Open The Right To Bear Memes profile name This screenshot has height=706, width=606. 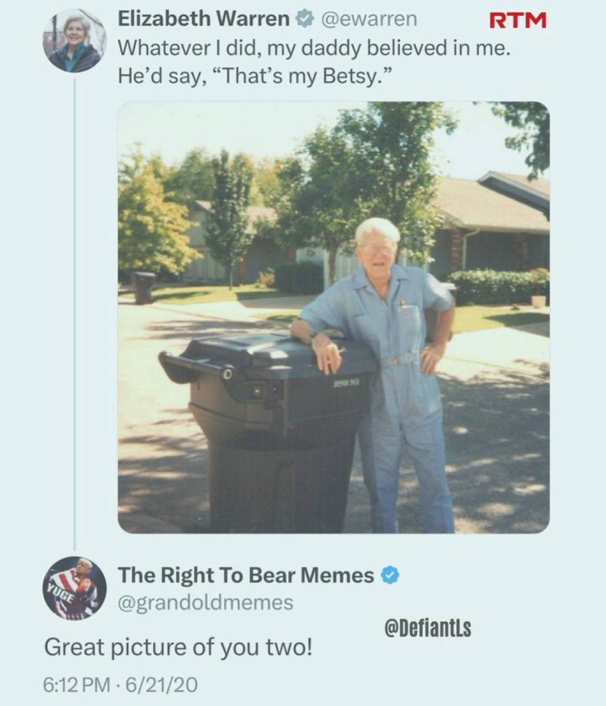(x=246, y=575)
